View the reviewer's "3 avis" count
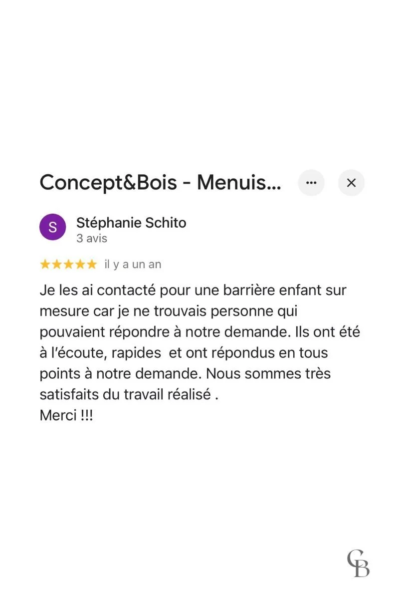 click(92, 239)
